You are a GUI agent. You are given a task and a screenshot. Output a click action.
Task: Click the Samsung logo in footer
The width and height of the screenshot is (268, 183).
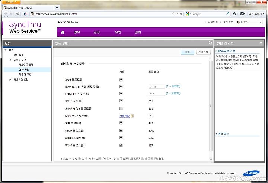point(251,173)
